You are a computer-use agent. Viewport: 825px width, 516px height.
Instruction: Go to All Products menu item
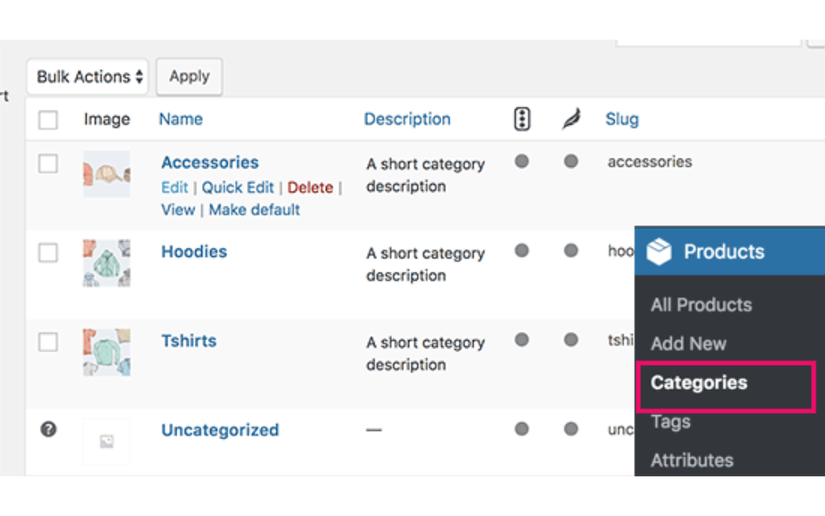[700, 305]
